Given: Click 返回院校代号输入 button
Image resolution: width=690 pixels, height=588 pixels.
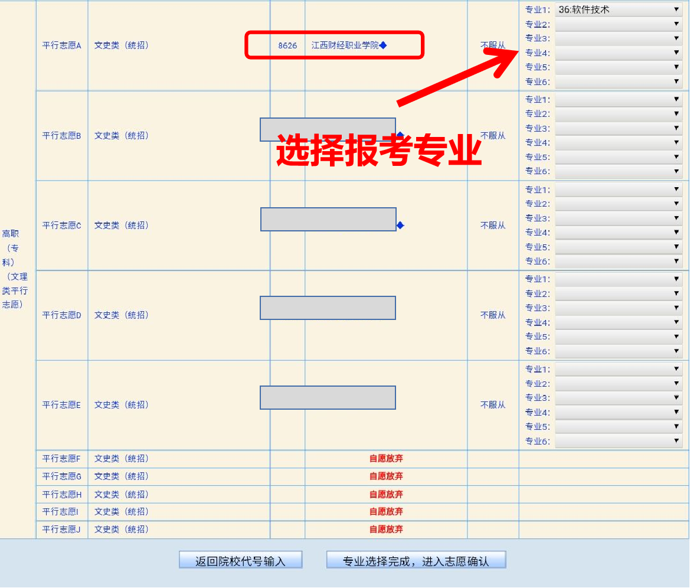Looking at the screenshot, I should 240,560.
